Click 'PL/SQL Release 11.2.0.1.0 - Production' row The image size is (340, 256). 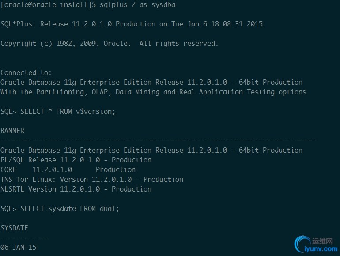pyautogui.click(x=76, y=160)
